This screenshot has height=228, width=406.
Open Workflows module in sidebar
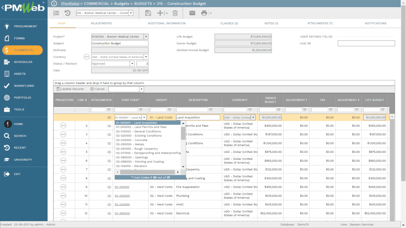[23, 85]
